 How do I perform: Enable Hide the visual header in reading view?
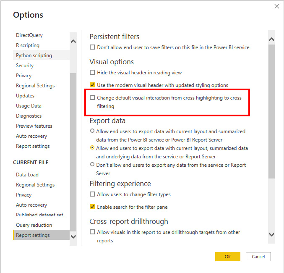93,73
